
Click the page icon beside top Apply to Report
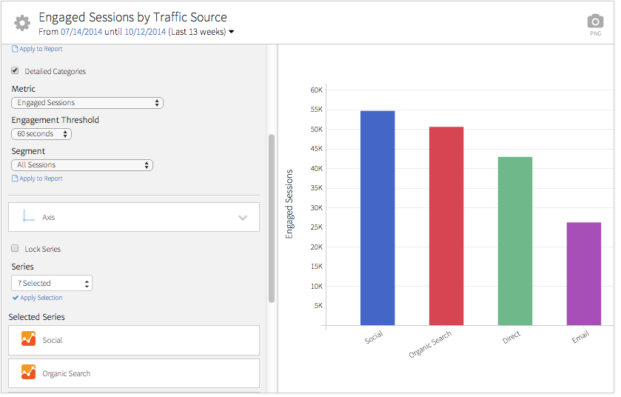(x=15, y=49)
